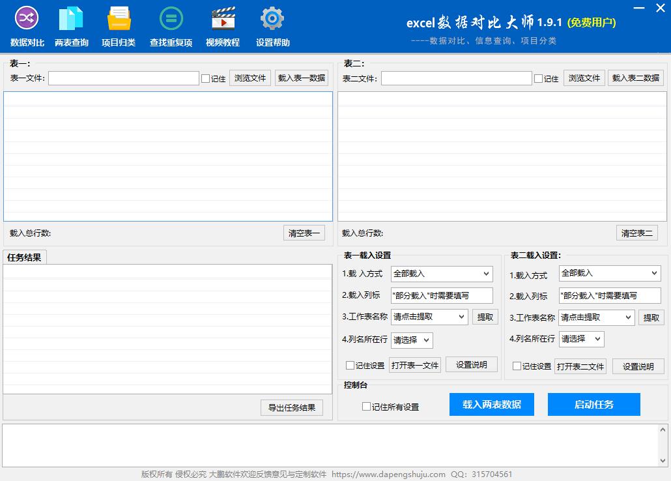This screenshot has height=481, width=671.
Task: Click 浏览文件 button for 表二
Action: point(584,78)
